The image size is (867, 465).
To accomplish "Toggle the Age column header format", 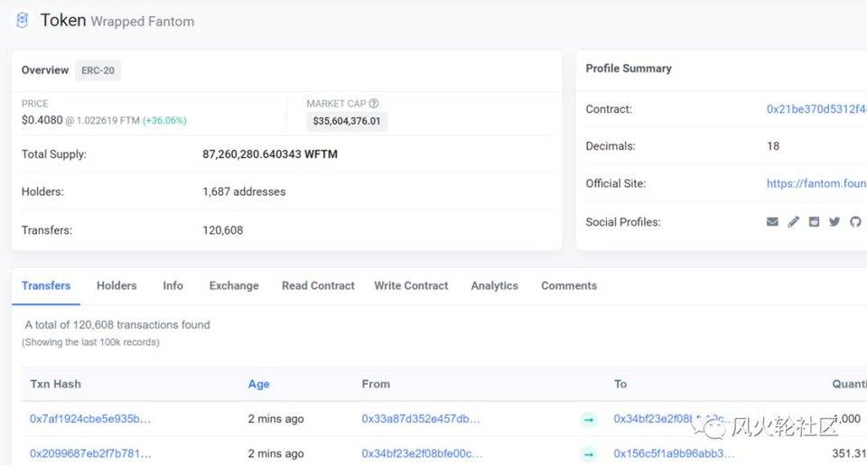I will tap(259, 384).
